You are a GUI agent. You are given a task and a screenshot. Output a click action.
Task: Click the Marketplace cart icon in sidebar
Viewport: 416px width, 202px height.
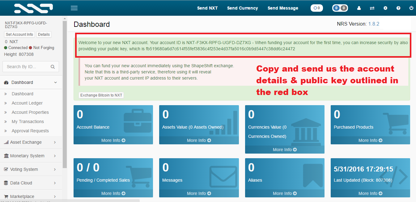[6, 196]
